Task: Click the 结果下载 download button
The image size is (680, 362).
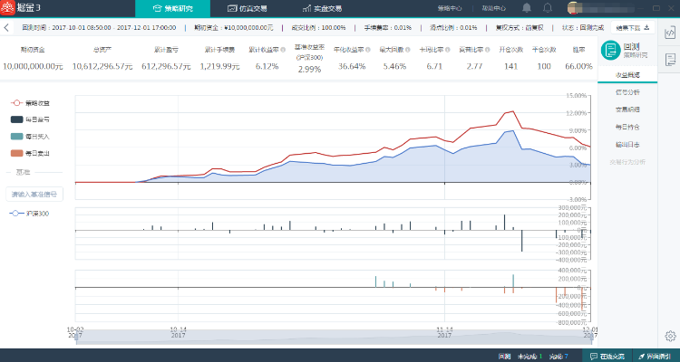Action: [633, 28]
